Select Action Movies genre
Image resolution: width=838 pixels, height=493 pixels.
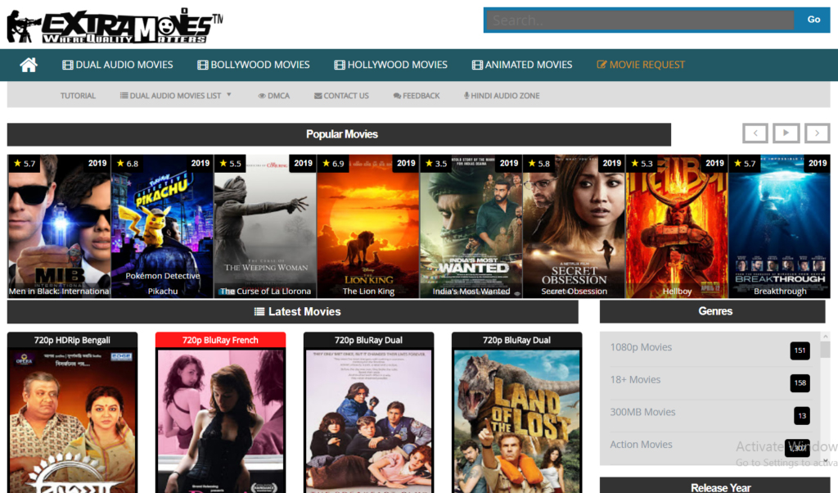click(641, 445)
